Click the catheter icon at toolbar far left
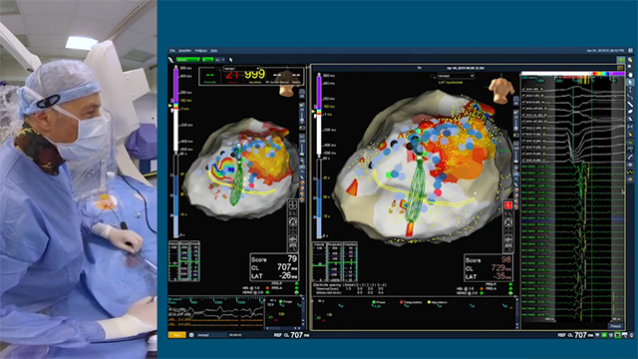The width and height of the screenshot is (638, 359). pyautogui.click(x=171, y=60)
